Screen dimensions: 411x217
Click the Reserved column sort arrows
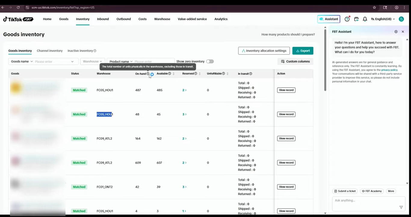pyautogui.click(x=199, y=74)
